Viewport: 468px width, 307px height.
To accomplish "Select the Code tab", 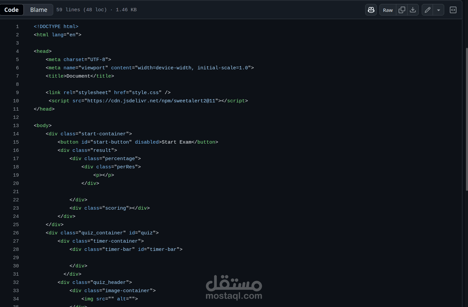I will click(x=12, y=10).
